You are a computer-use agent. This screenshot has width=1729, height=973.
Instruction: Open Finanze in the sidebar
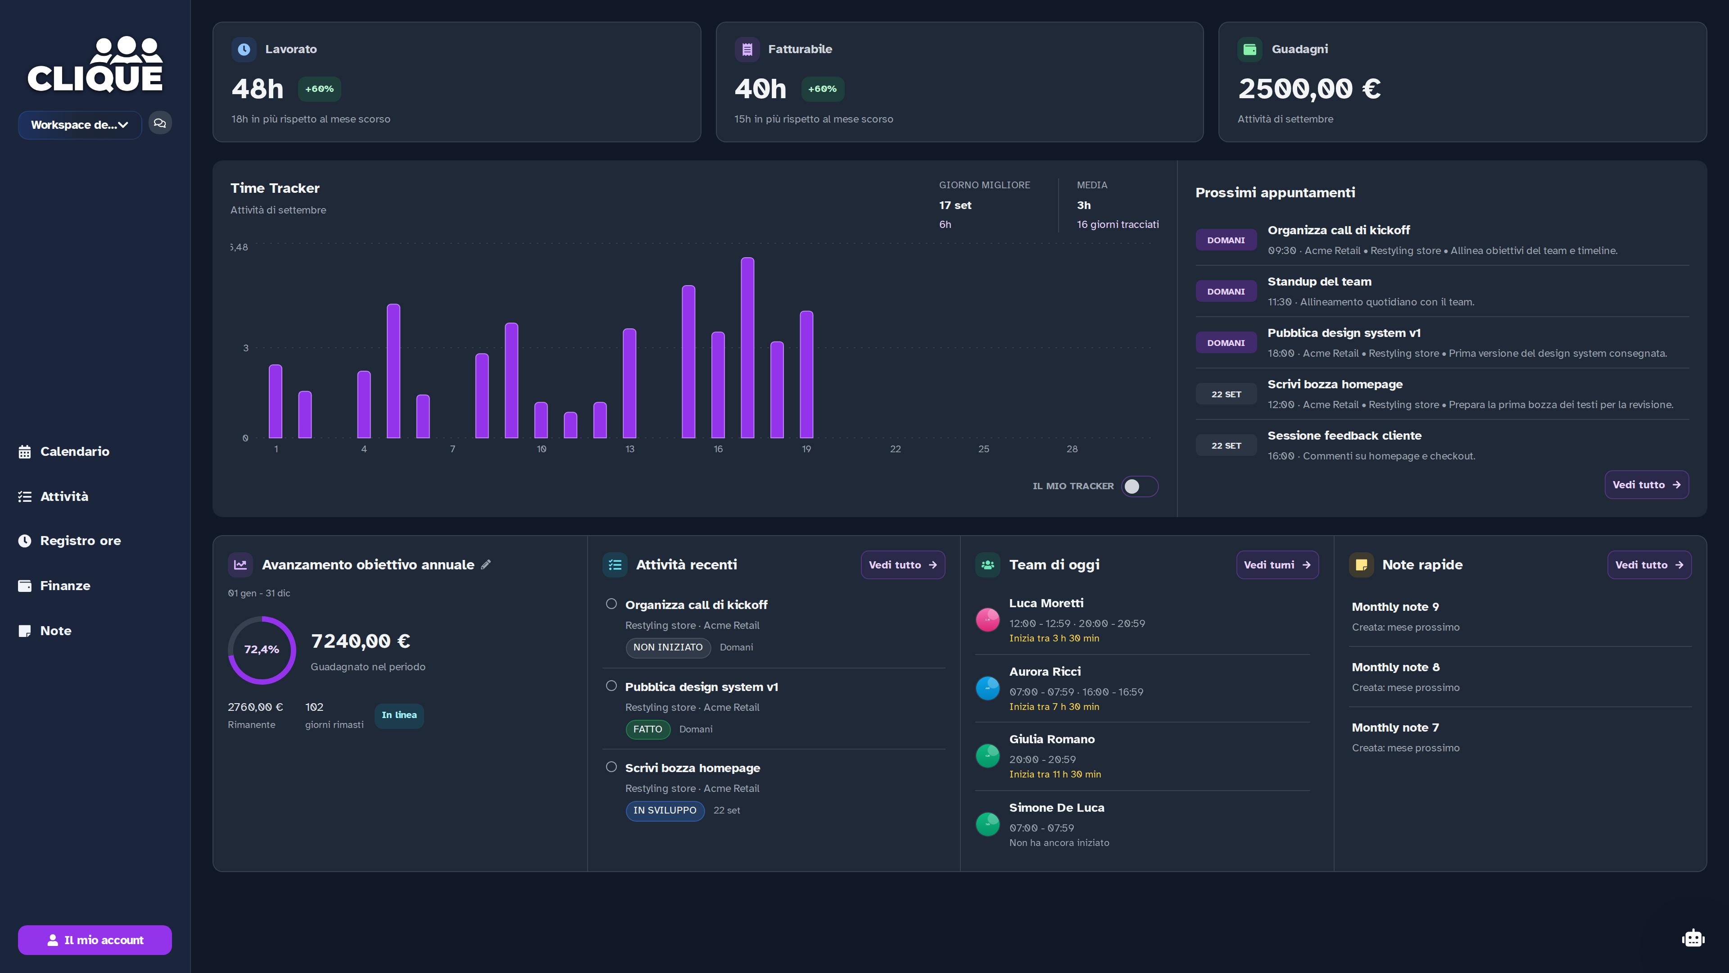tap(54, 586)
